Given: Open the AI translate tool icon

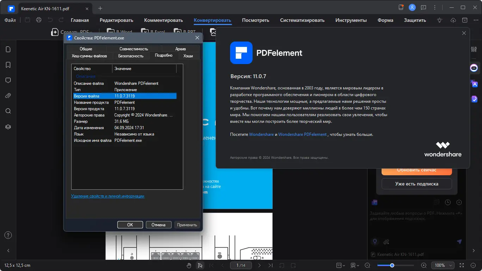Looking at the screenshot, I should point(474,84).
